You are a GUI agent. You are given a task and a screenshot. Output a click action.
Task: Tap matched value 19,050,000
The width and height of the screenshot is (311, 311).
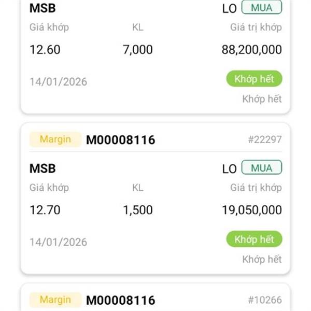(252, 210)
